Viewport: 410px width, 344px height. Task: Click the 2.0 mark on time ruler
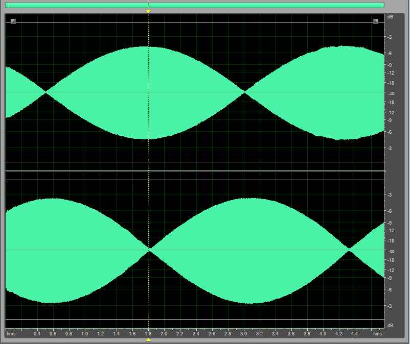pyautogui.click(x=164, y=334)
